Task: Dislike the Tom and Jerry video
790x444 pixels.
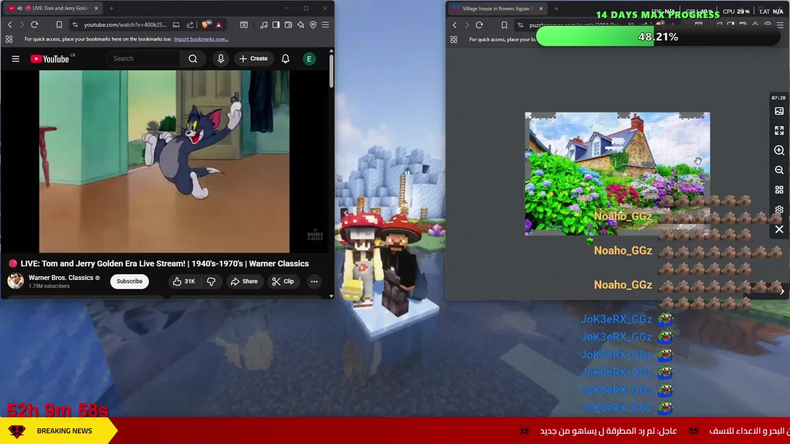Action: pos(211,281)
